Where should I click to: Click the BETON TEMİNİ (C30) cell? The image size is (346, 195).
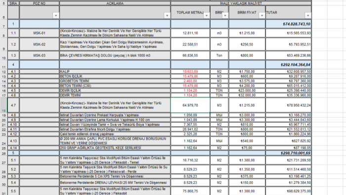(115, 86)
